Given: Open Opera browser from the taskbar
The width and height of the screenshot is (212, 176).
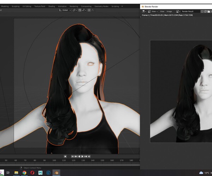Looking at the screenshot, I should (x=32, y=172).
